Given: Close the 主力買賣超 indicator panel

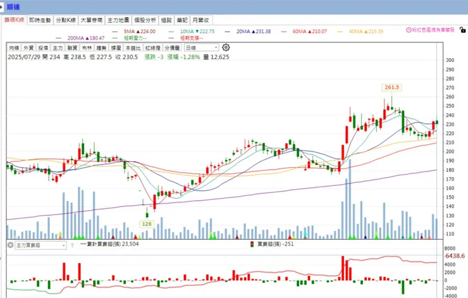Looking at the screenshot, I should tap(10, 245).
